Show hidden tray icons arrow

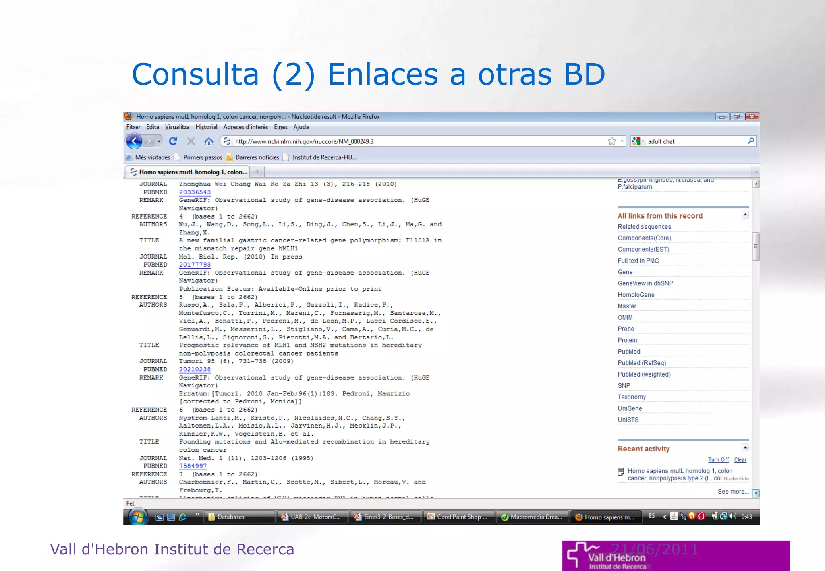click(x=665, y=517)
